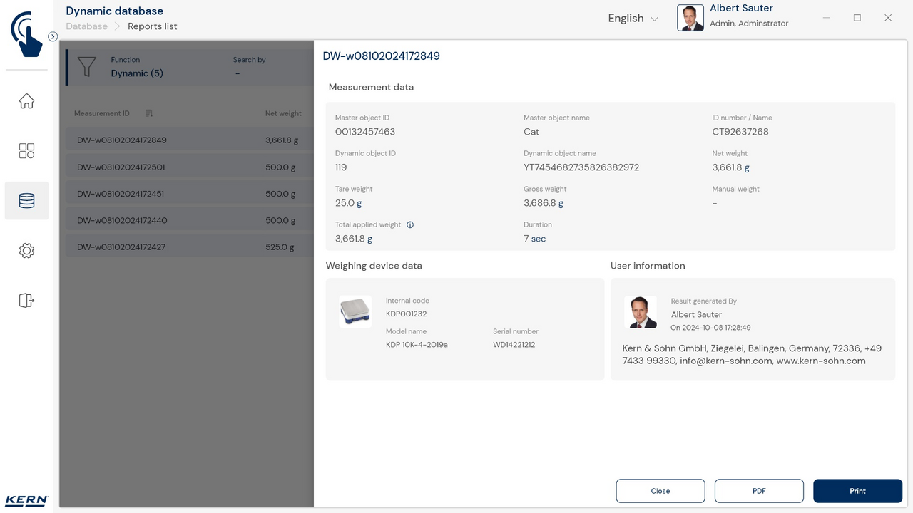Click the weighing scale device thumbnail
913x513 pixels.
pyautogui.click(x=355, y=311)
